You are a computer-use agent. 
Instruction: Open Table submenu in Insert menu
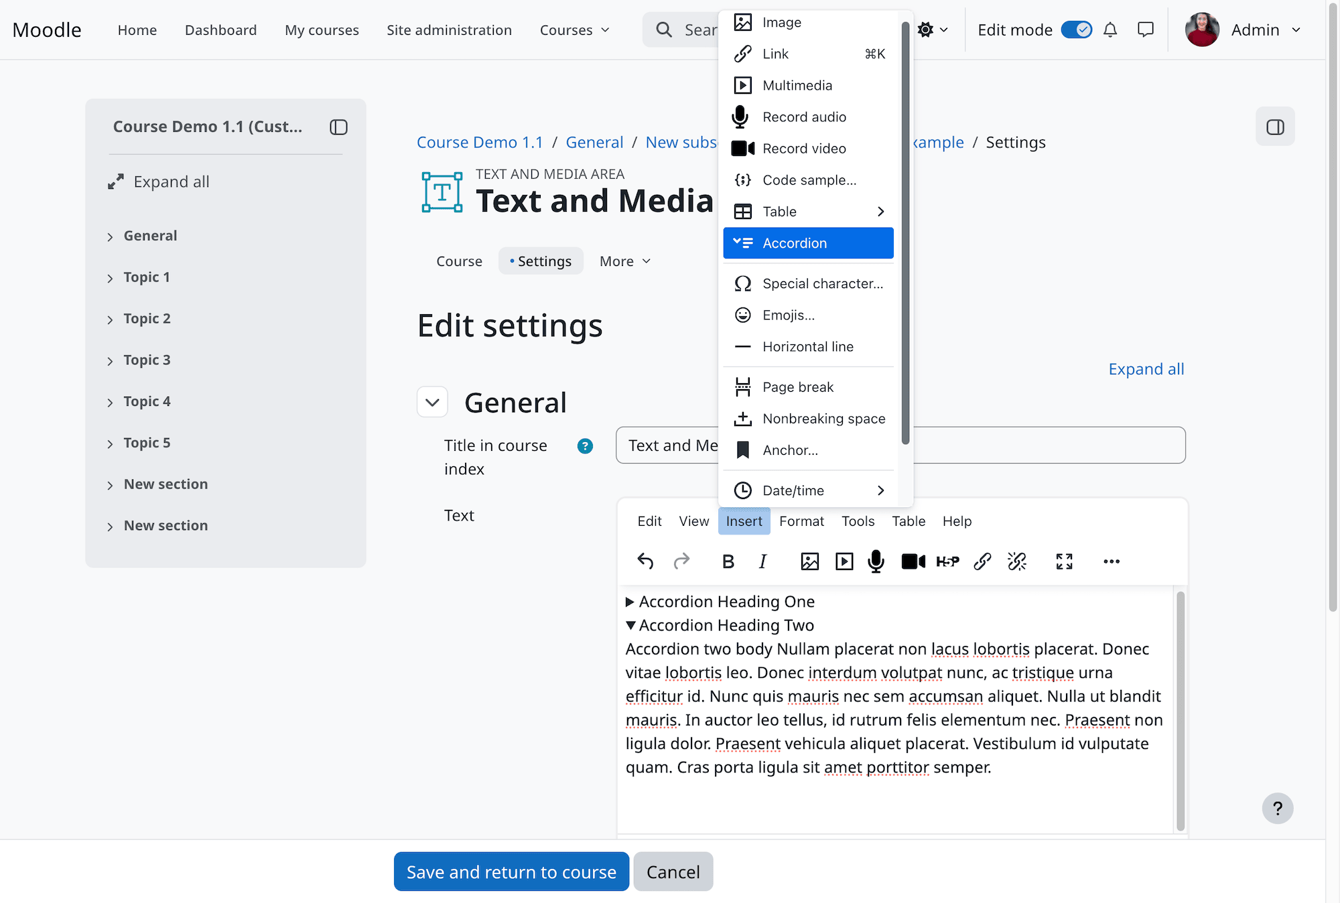(x=808, y=212)
